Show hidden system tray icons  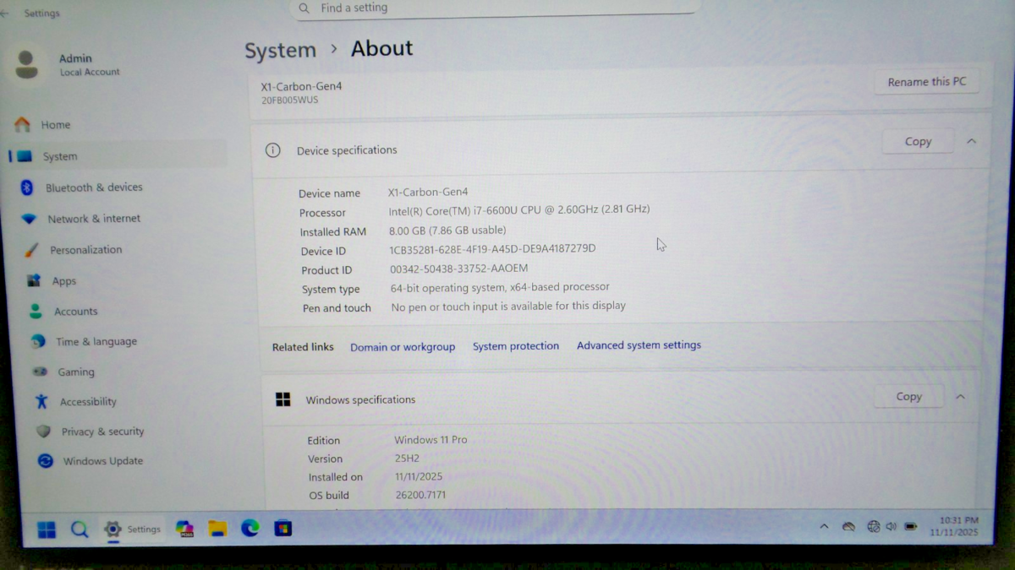(824, 527)
